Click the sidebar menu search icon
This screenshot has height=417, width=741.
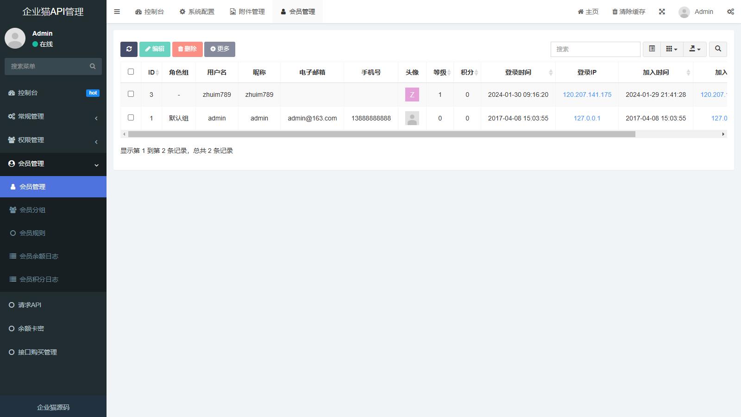tap(93, 66)
